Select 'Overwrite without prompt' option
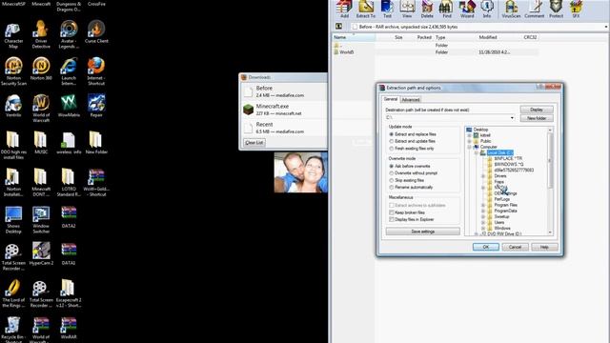610x343 pixels. click(413, 173)
